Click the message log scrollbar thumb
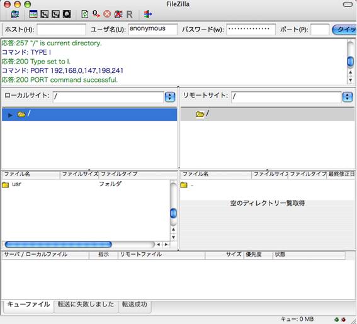The image size is (357, 324). coord(351,62)
